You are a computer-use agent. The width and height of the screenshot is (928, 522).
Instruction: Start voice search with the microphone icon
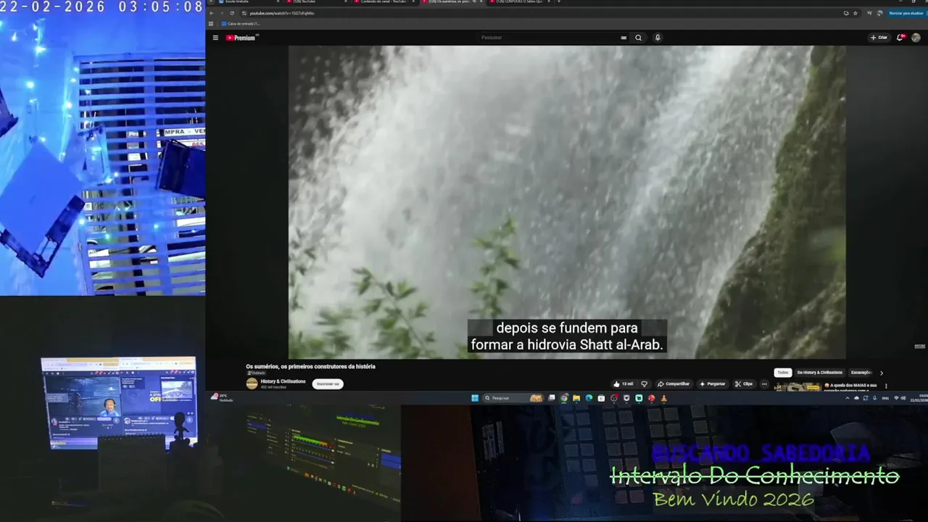pyautogui.click(x=658, y=38)
